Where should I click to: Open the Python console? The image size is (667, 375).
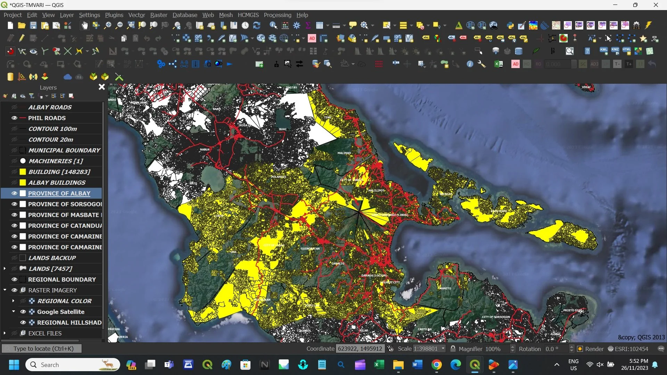(x=510, y=25)
